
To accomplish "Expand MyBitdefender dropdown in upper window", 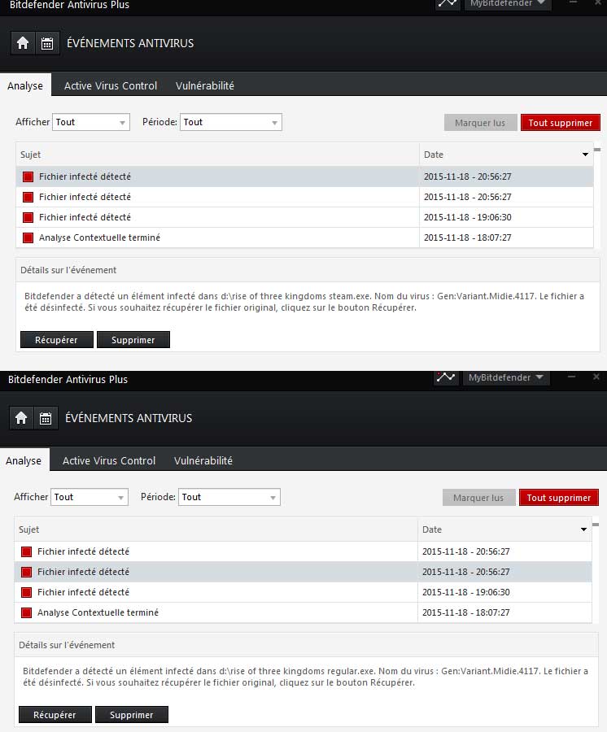I will tap(508, 4).
